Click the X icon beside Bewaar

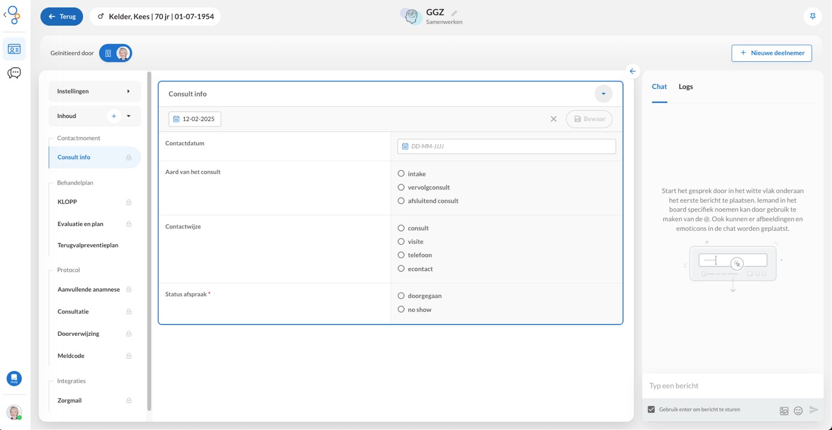point(553,119)
